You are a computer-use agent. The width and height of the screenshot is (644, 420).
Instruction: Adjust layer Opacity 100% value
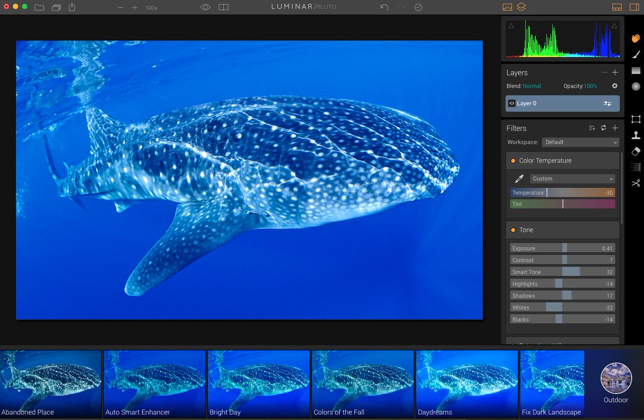tap(590, 86)
